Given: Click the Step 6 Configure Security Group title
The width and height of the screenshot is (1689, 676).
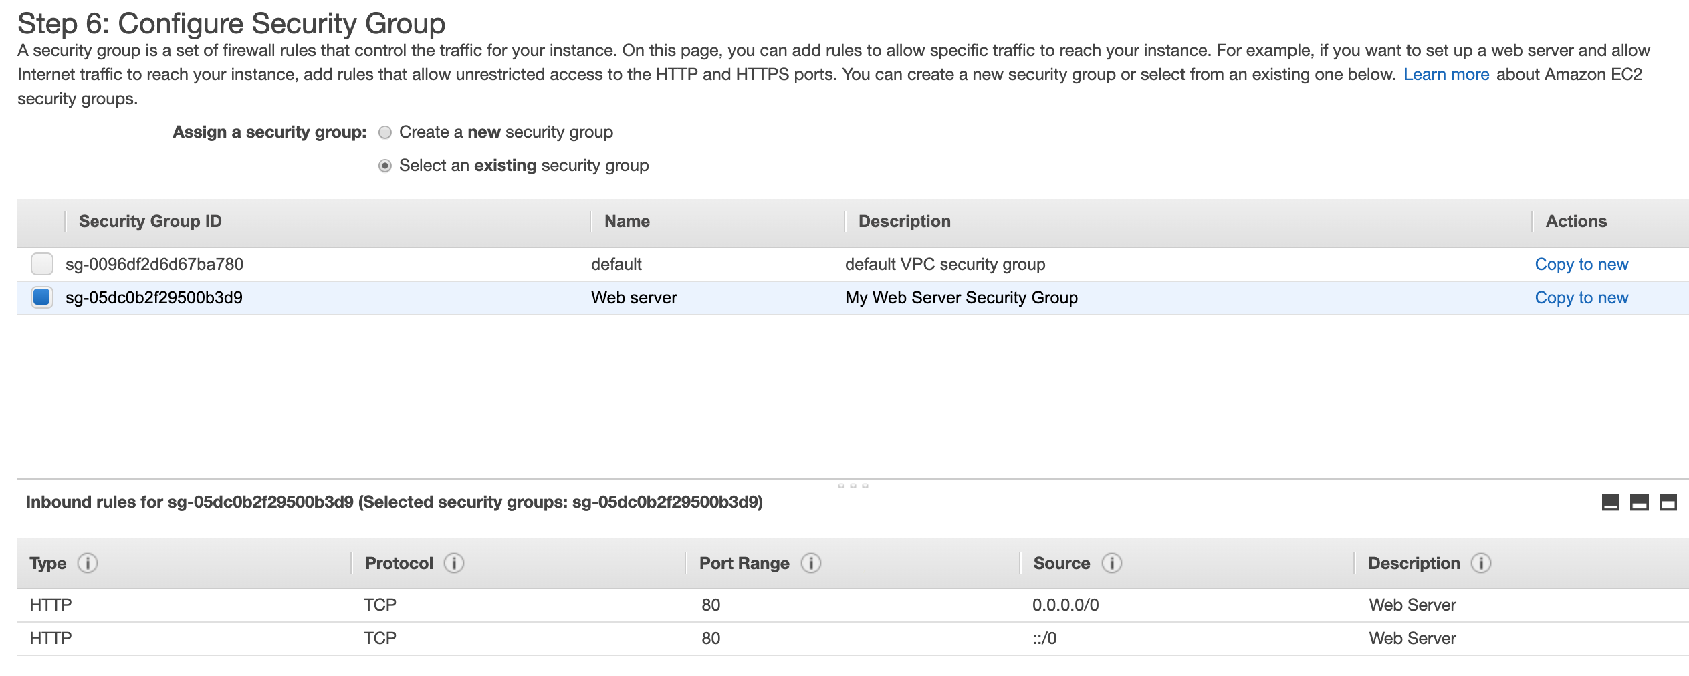Looking at the screenshot, I should click(x=231, y=23).
